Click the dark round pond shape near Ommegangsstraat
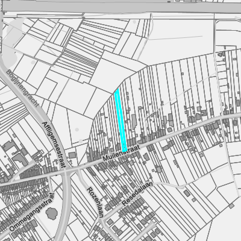This screenshot has width=241, height=241. point(51,213)
